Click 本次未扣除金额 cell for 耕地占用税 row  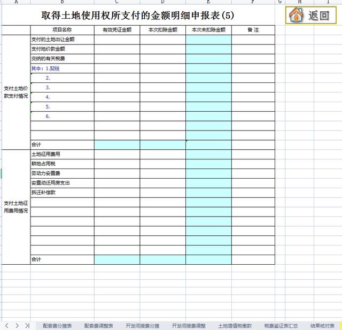208,164
